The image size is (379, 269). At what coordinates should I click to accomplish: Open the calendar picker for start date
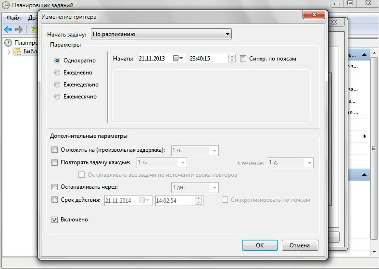click(x=178, y=59)
